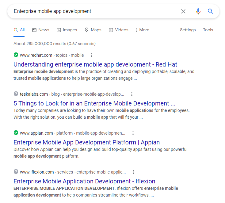Click the green shield icon beside www.redhat.com
Viewport: 225px width, 203px height.
point(16,55)
